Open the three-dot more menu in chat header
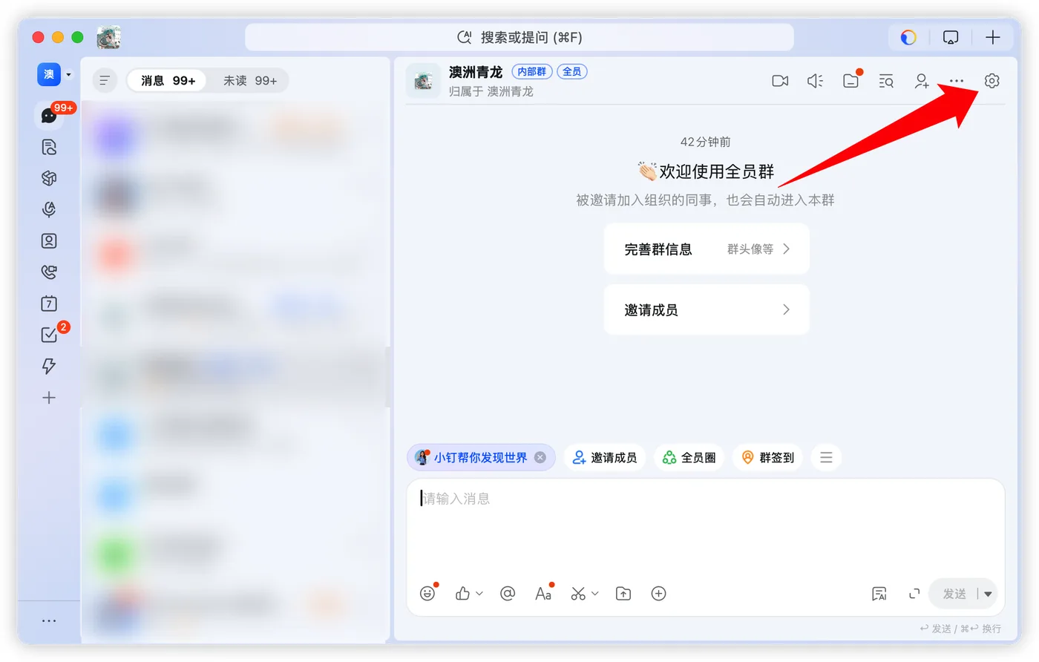 pos(957,81)
